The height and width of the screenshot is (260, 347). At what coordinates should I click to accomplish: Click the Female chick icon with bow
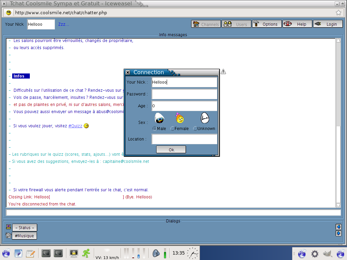pyautogui.click(x=180, y=118)
